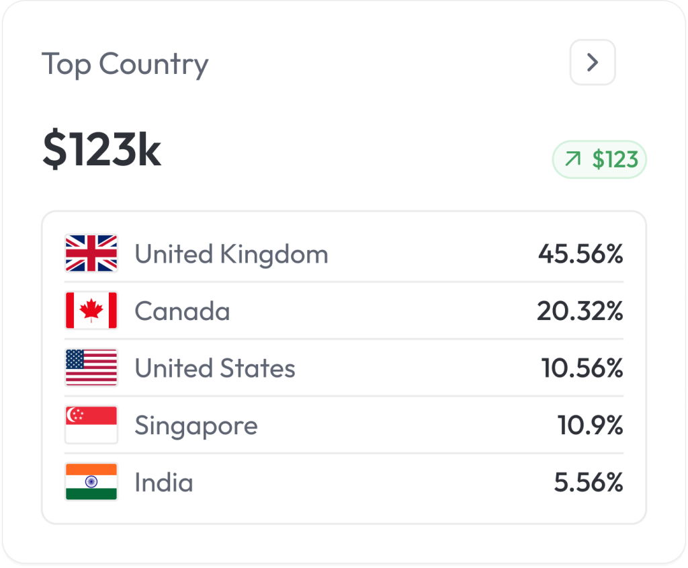Click the India flag icon
The width and height of the screenshot is (688, 568).
coord(91,482)
